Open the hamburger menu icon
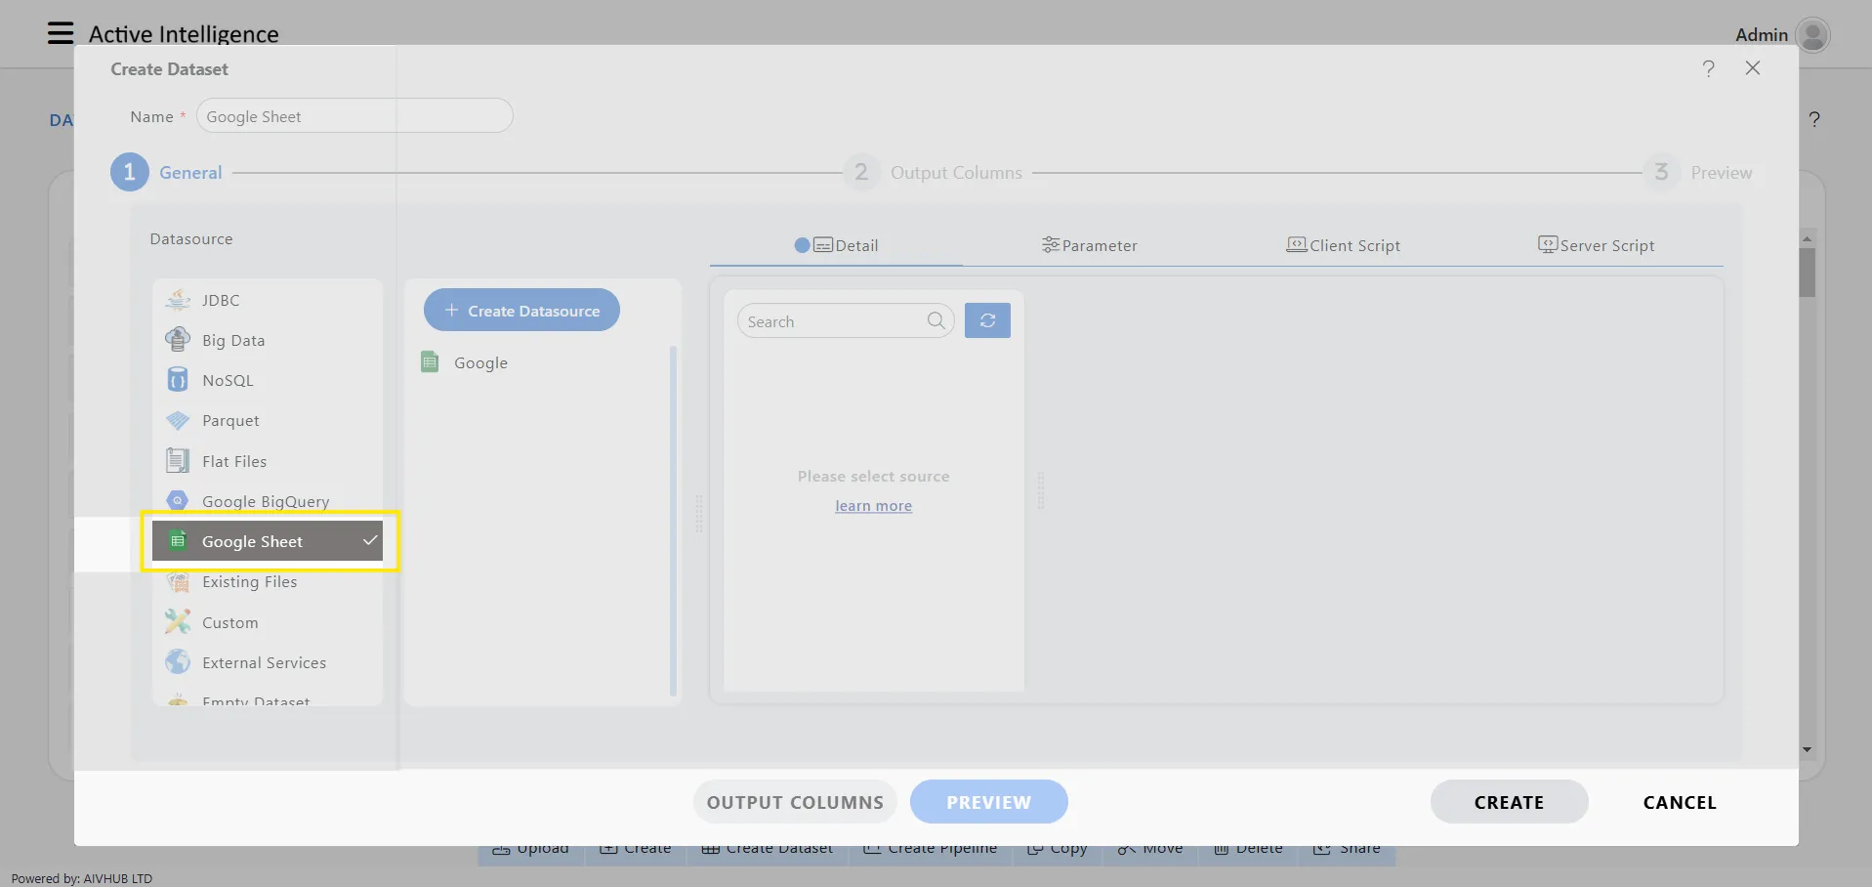 tap(61, 33)
